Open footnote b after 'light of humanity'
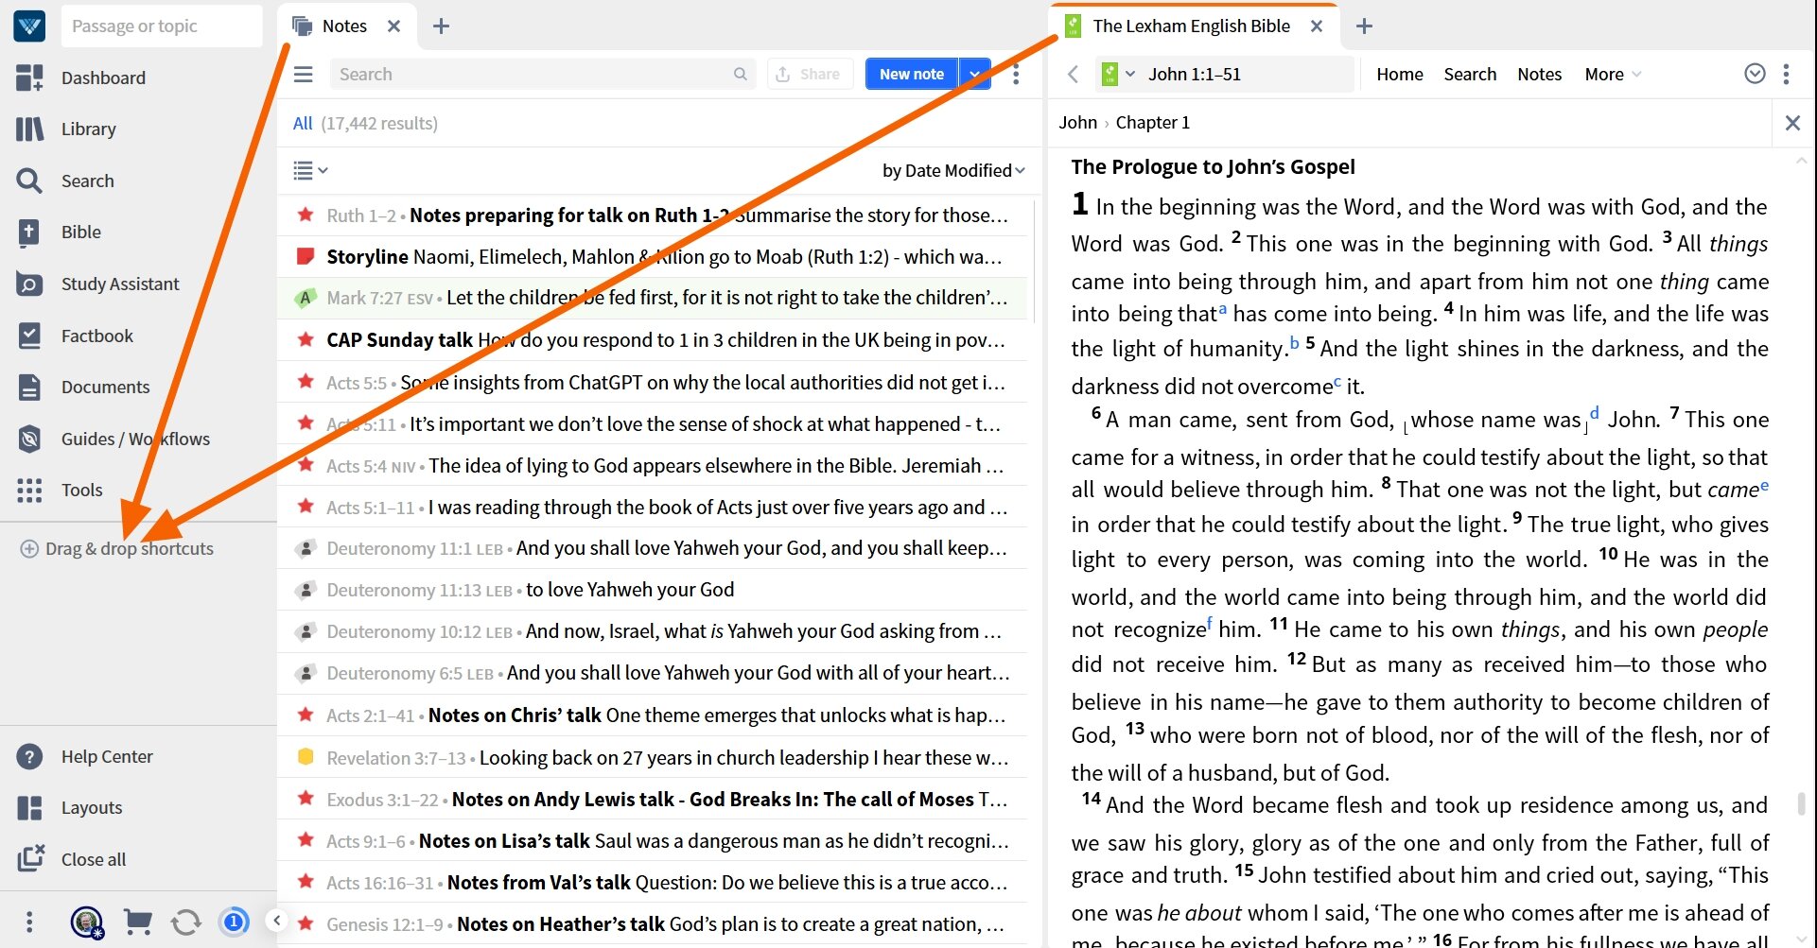 click(x=1294, y=342)
